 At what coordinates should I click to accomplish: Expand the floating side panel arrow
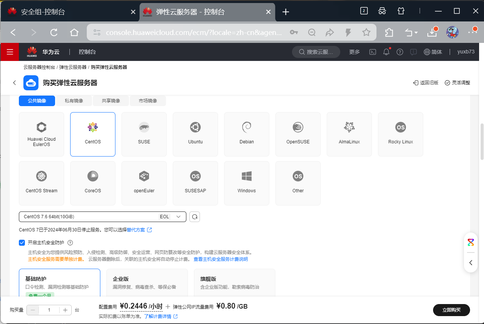[x=471, y=263]
